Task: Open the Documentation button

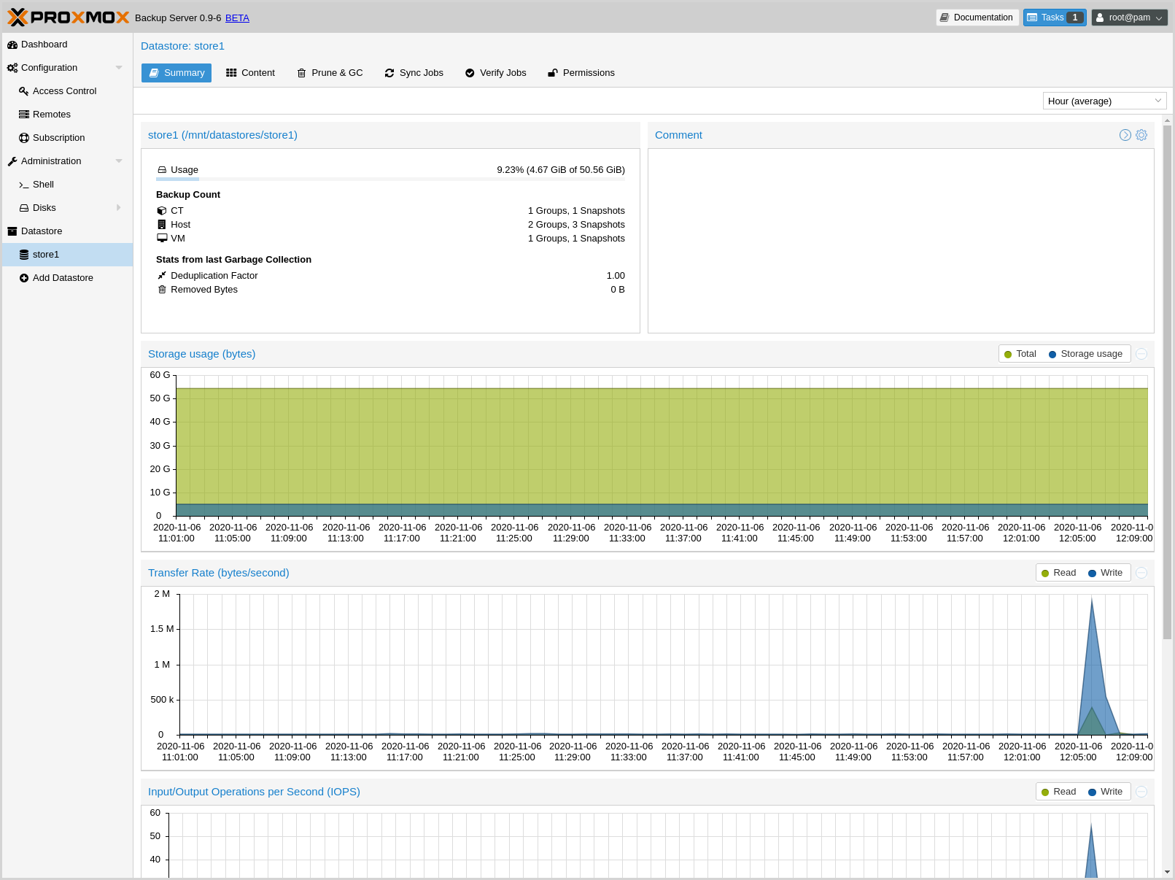Action: [x=977, y=18]
